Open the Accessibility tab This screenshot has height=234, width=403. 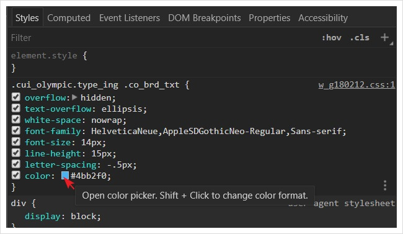point(323,18)
